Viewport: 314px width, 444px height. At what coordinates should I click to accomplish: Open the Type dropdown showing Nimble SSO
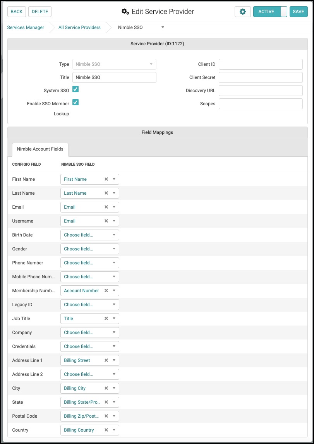coord(114,64)
